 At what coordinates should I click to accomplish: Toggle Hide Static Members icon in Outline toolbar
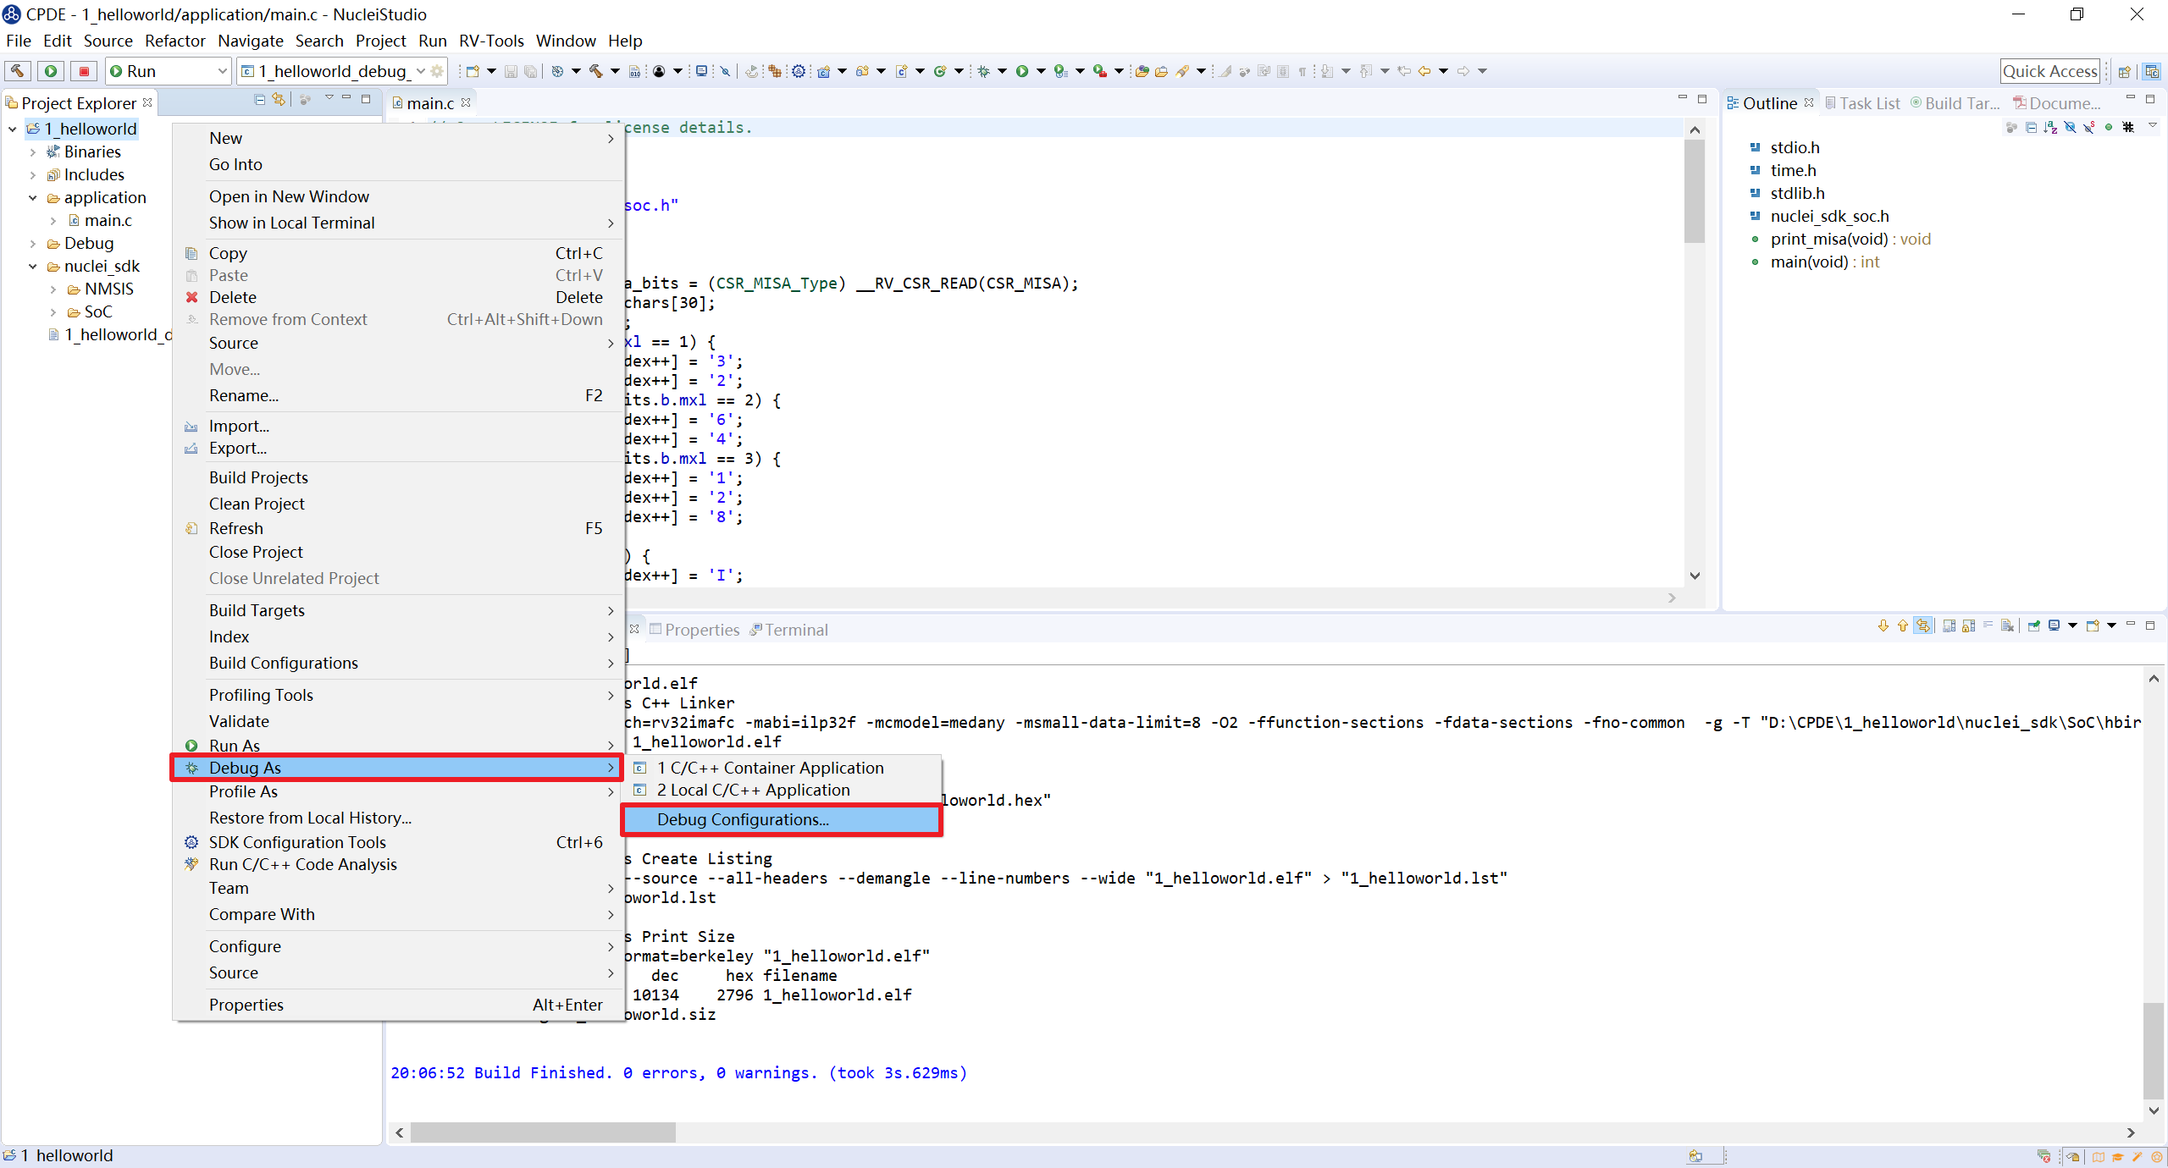(x=2089, y=127)
